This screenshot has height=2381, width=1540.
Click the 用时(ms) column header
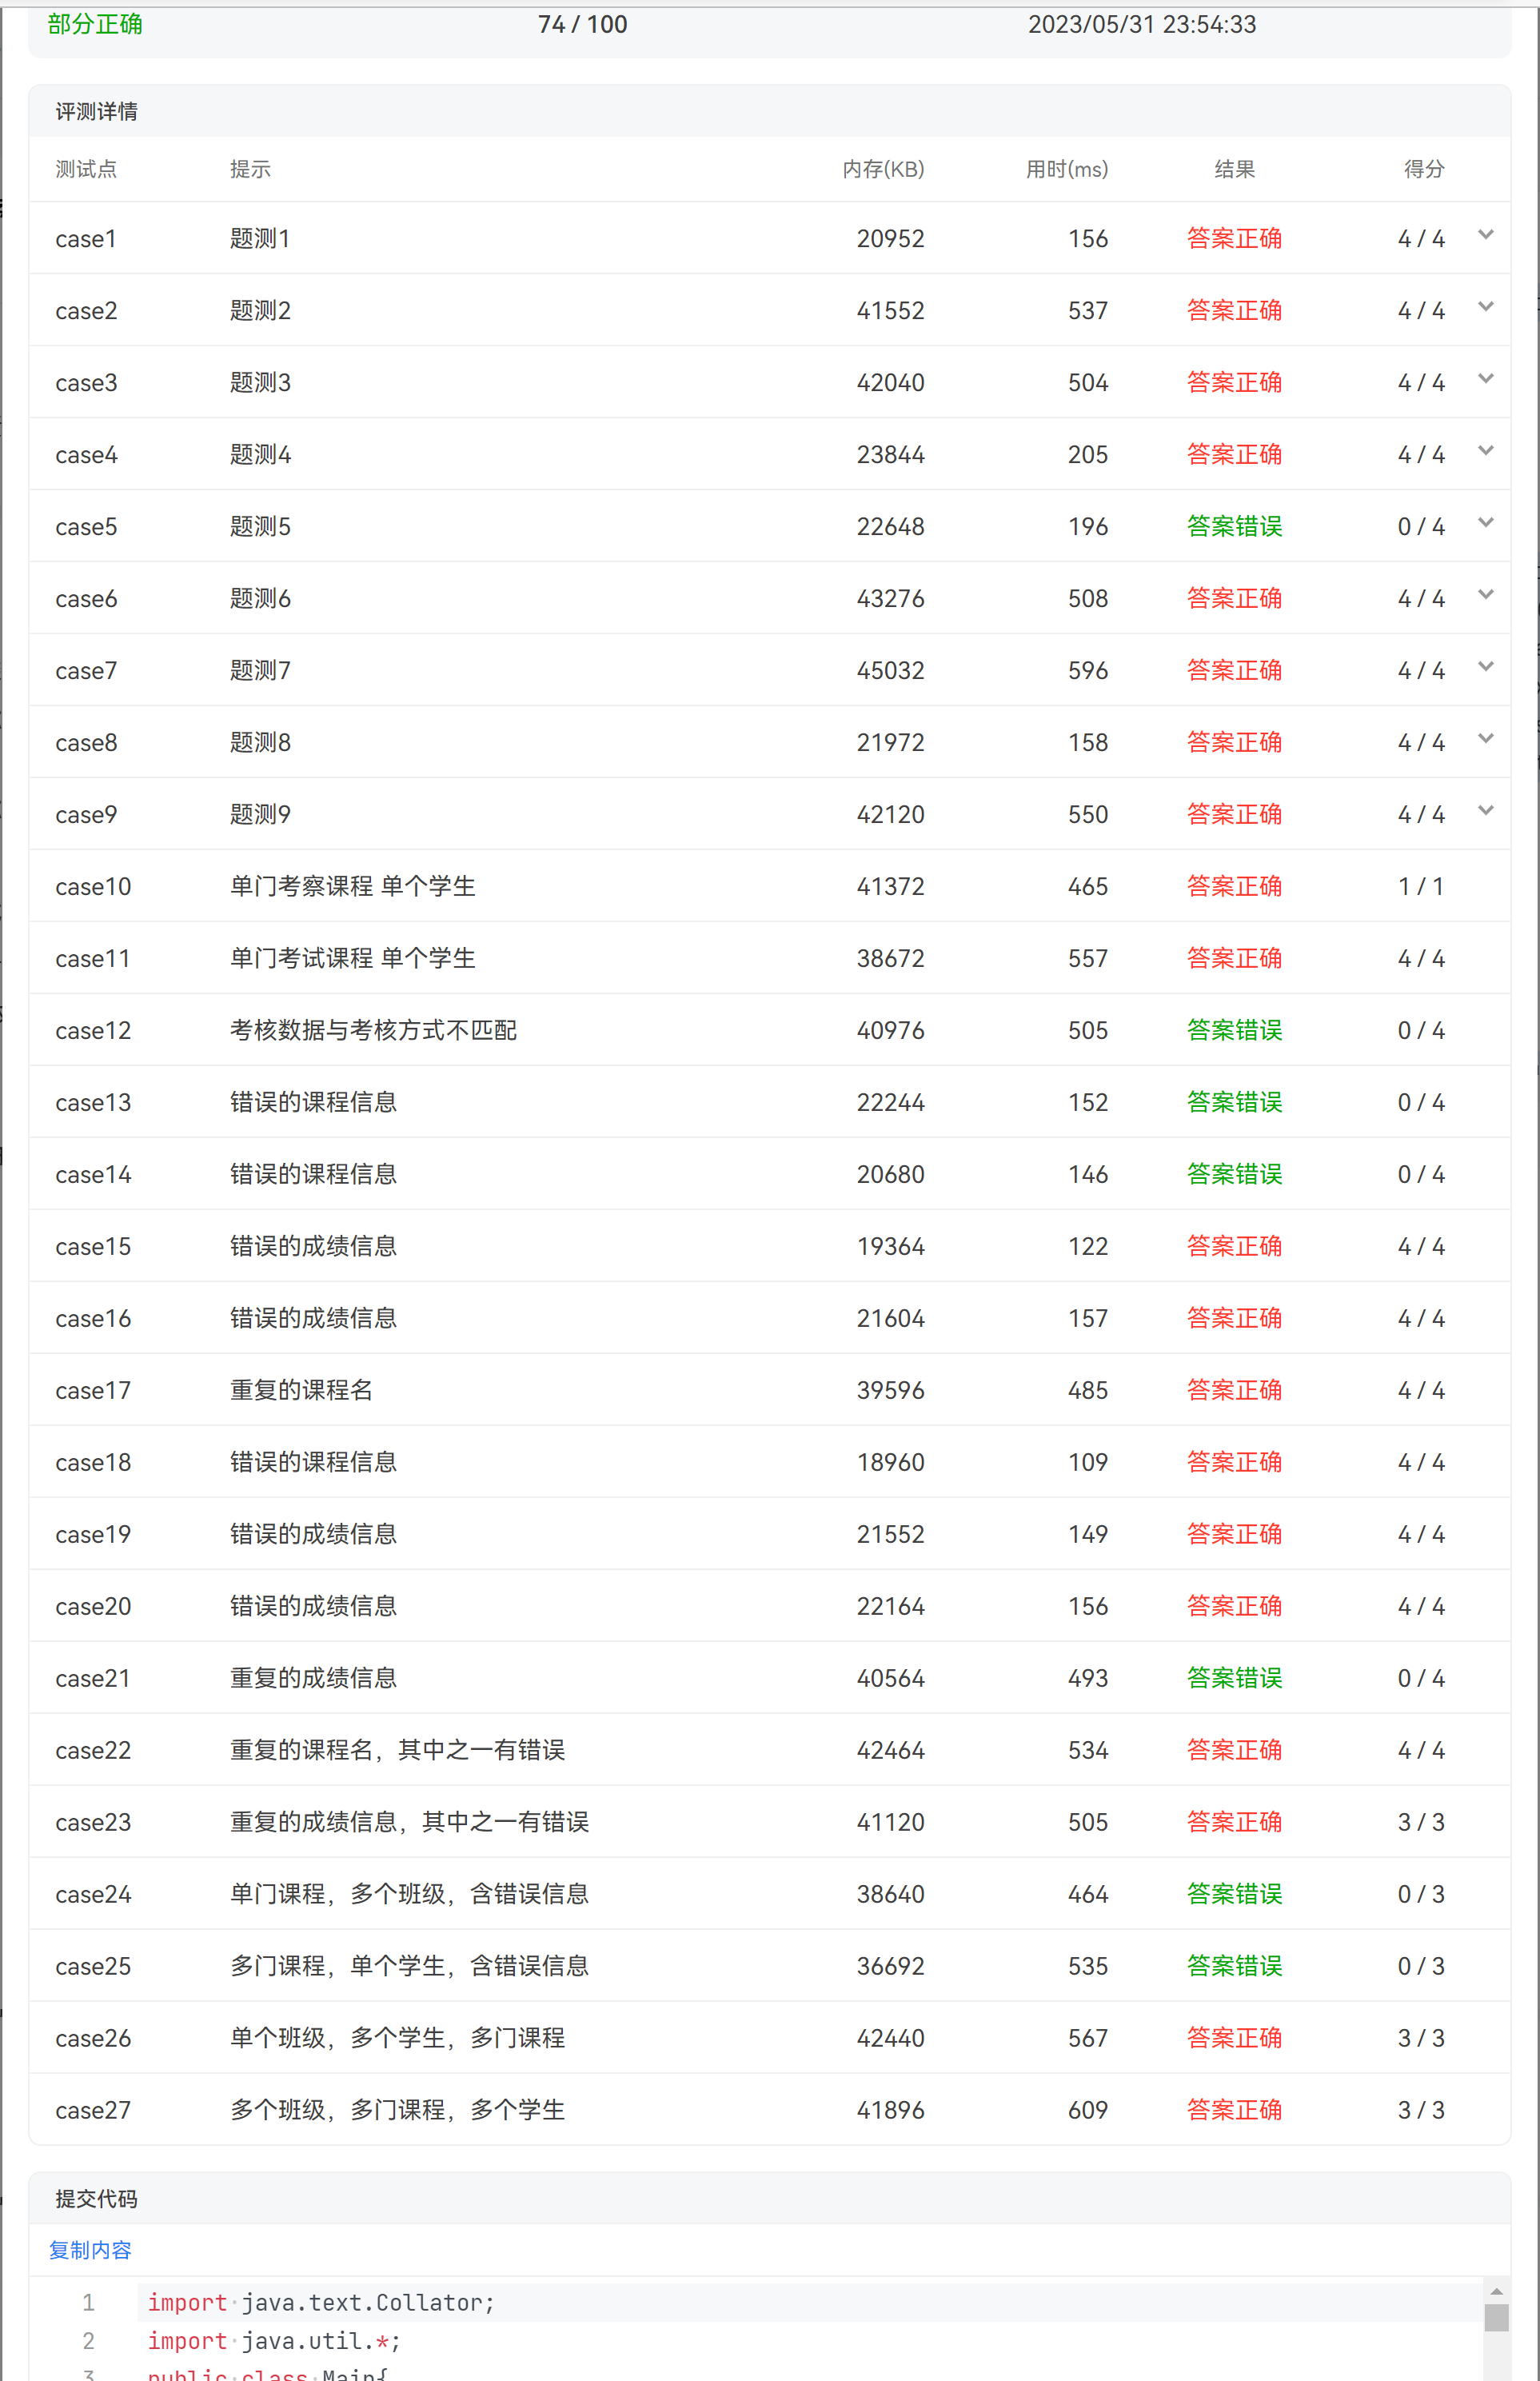(x=1066, y=169)
